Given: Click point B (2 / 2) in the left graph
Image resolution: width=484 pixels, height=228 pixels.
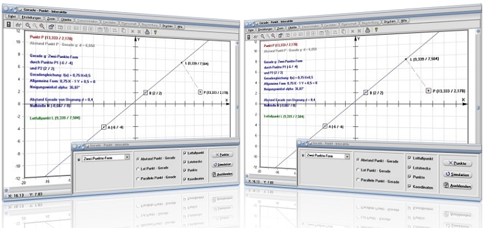Looking at the screenshot, I should [x=146, y=92].
